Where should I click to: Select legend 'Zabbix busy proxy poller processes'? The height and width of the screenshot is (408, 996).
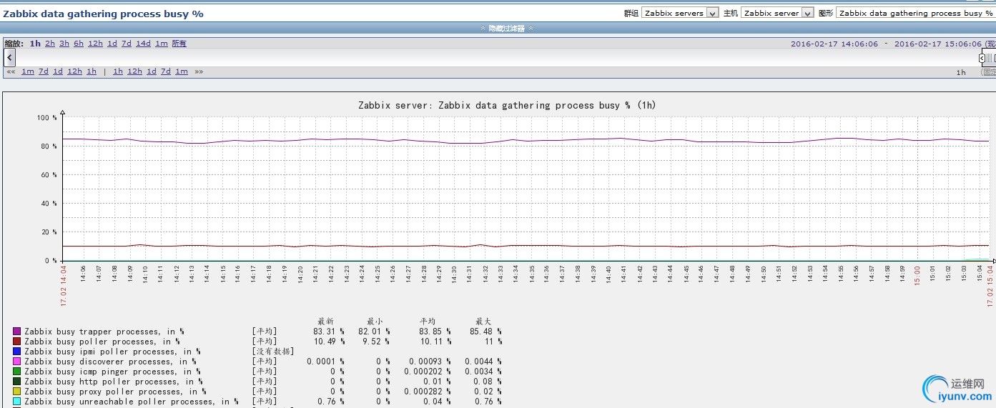[114, 392]
